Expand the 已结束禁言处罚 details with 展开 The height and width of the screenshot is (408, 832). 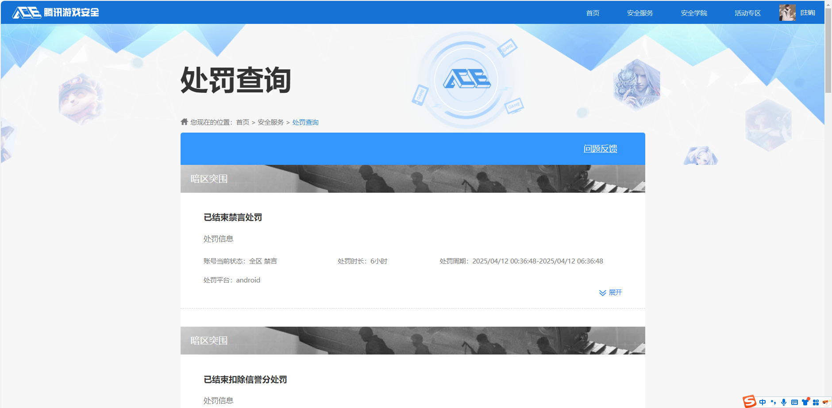tap(610, 293)
